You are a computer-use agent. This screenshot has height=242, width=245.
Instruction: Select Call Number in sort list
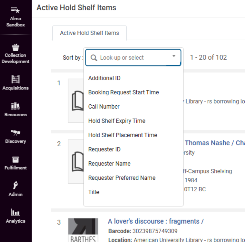[104, 107]
